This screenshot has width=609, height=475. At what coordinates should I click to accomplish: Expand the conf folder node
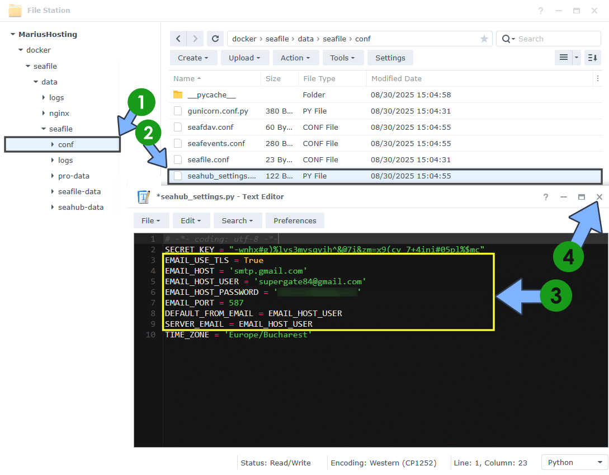click(x=53, y=144)
